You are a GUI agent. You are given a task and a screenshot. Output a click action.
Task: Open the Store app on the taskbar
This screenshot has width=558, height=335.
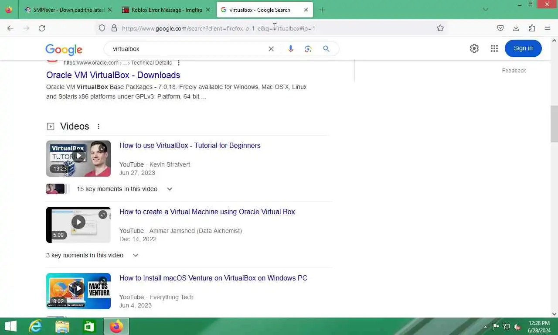[89, 326]
